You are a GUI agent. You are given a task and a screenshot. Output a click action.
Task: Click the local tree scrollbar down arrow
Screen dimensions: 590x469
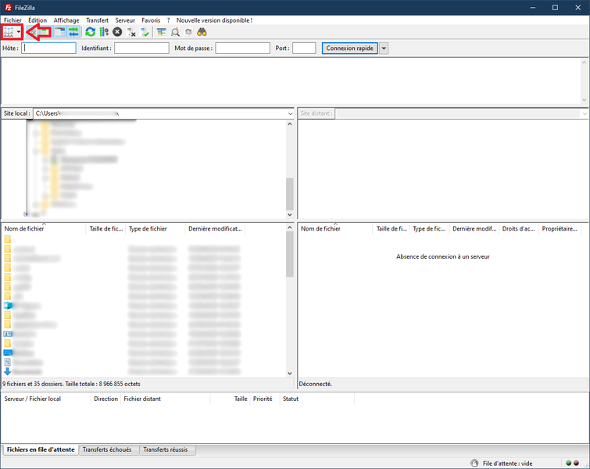click(290, 214)
